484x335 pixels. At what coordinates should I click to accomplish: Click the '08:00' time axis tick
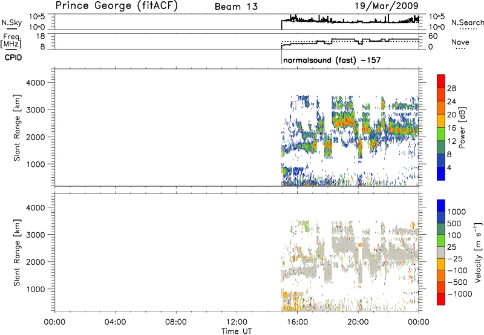(x=176, y=322)
